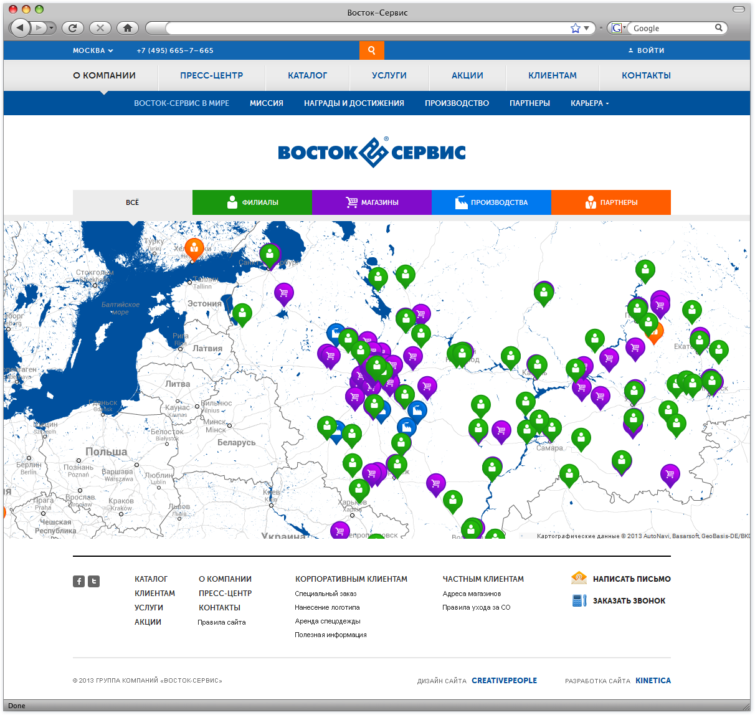
Task: Open the Каталог main menu item
Action: pos(307,75)
